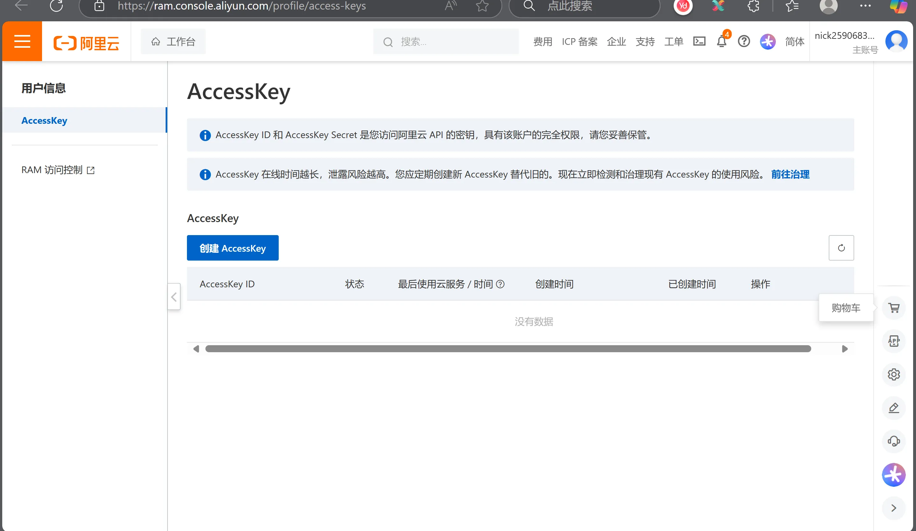Click the 状态 column header

(354, 284)
